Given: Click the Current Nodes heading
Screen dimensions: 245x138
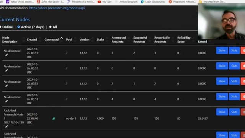Looking at the screenshot, I should click(15, 20).
